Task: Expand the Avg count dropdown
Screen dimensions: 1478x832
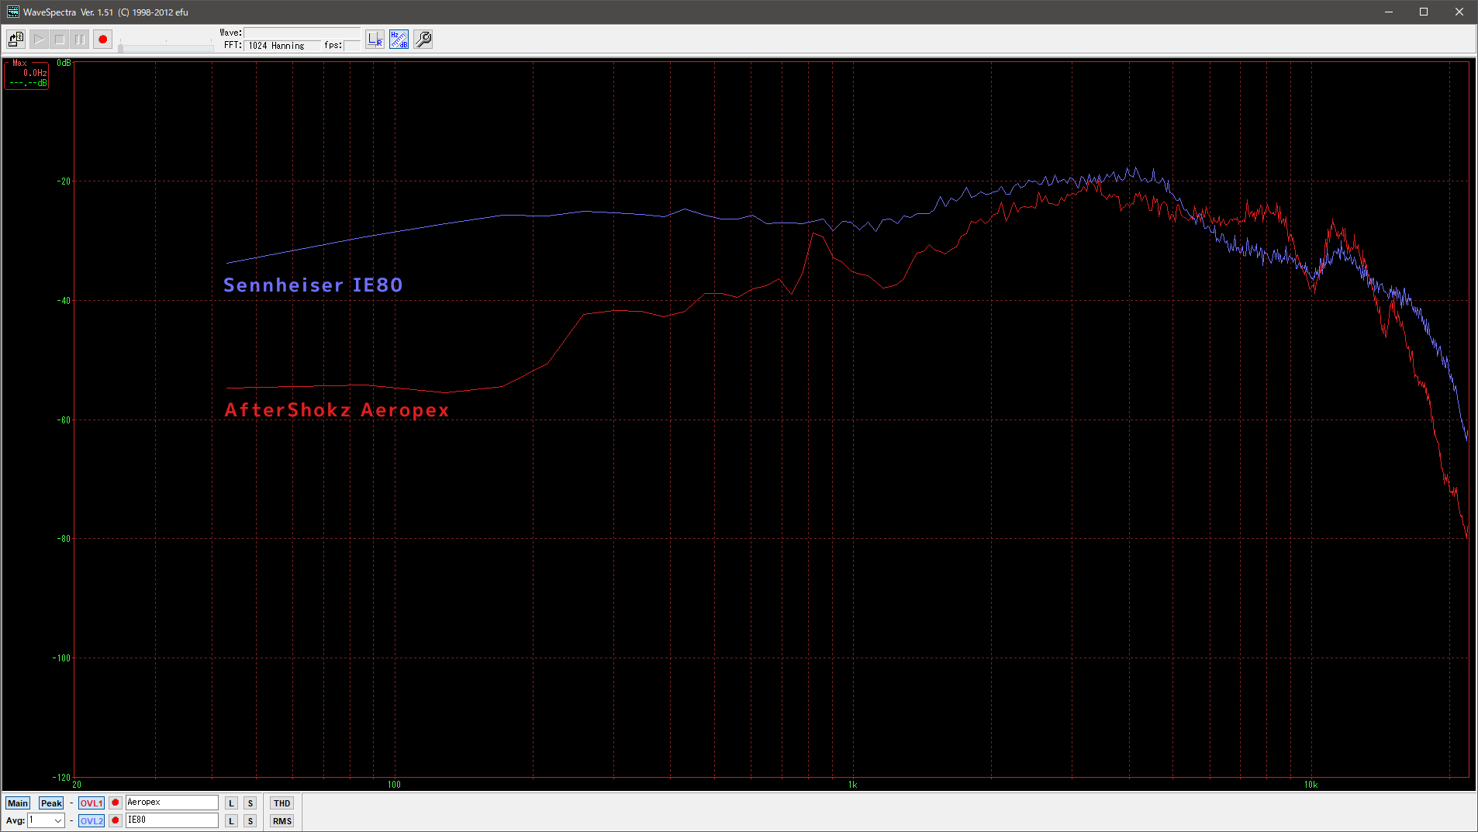Action: coord(57,820)
